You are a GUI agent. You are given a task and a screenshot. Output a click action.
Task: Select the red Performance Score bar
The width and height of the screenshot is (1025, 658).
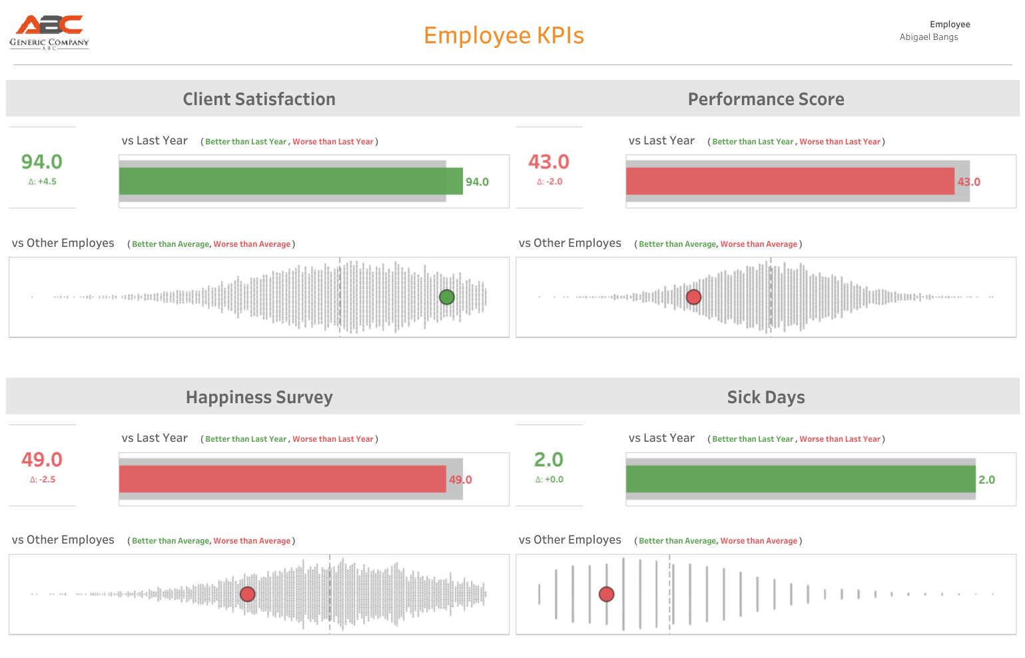[x=790, y=181]
